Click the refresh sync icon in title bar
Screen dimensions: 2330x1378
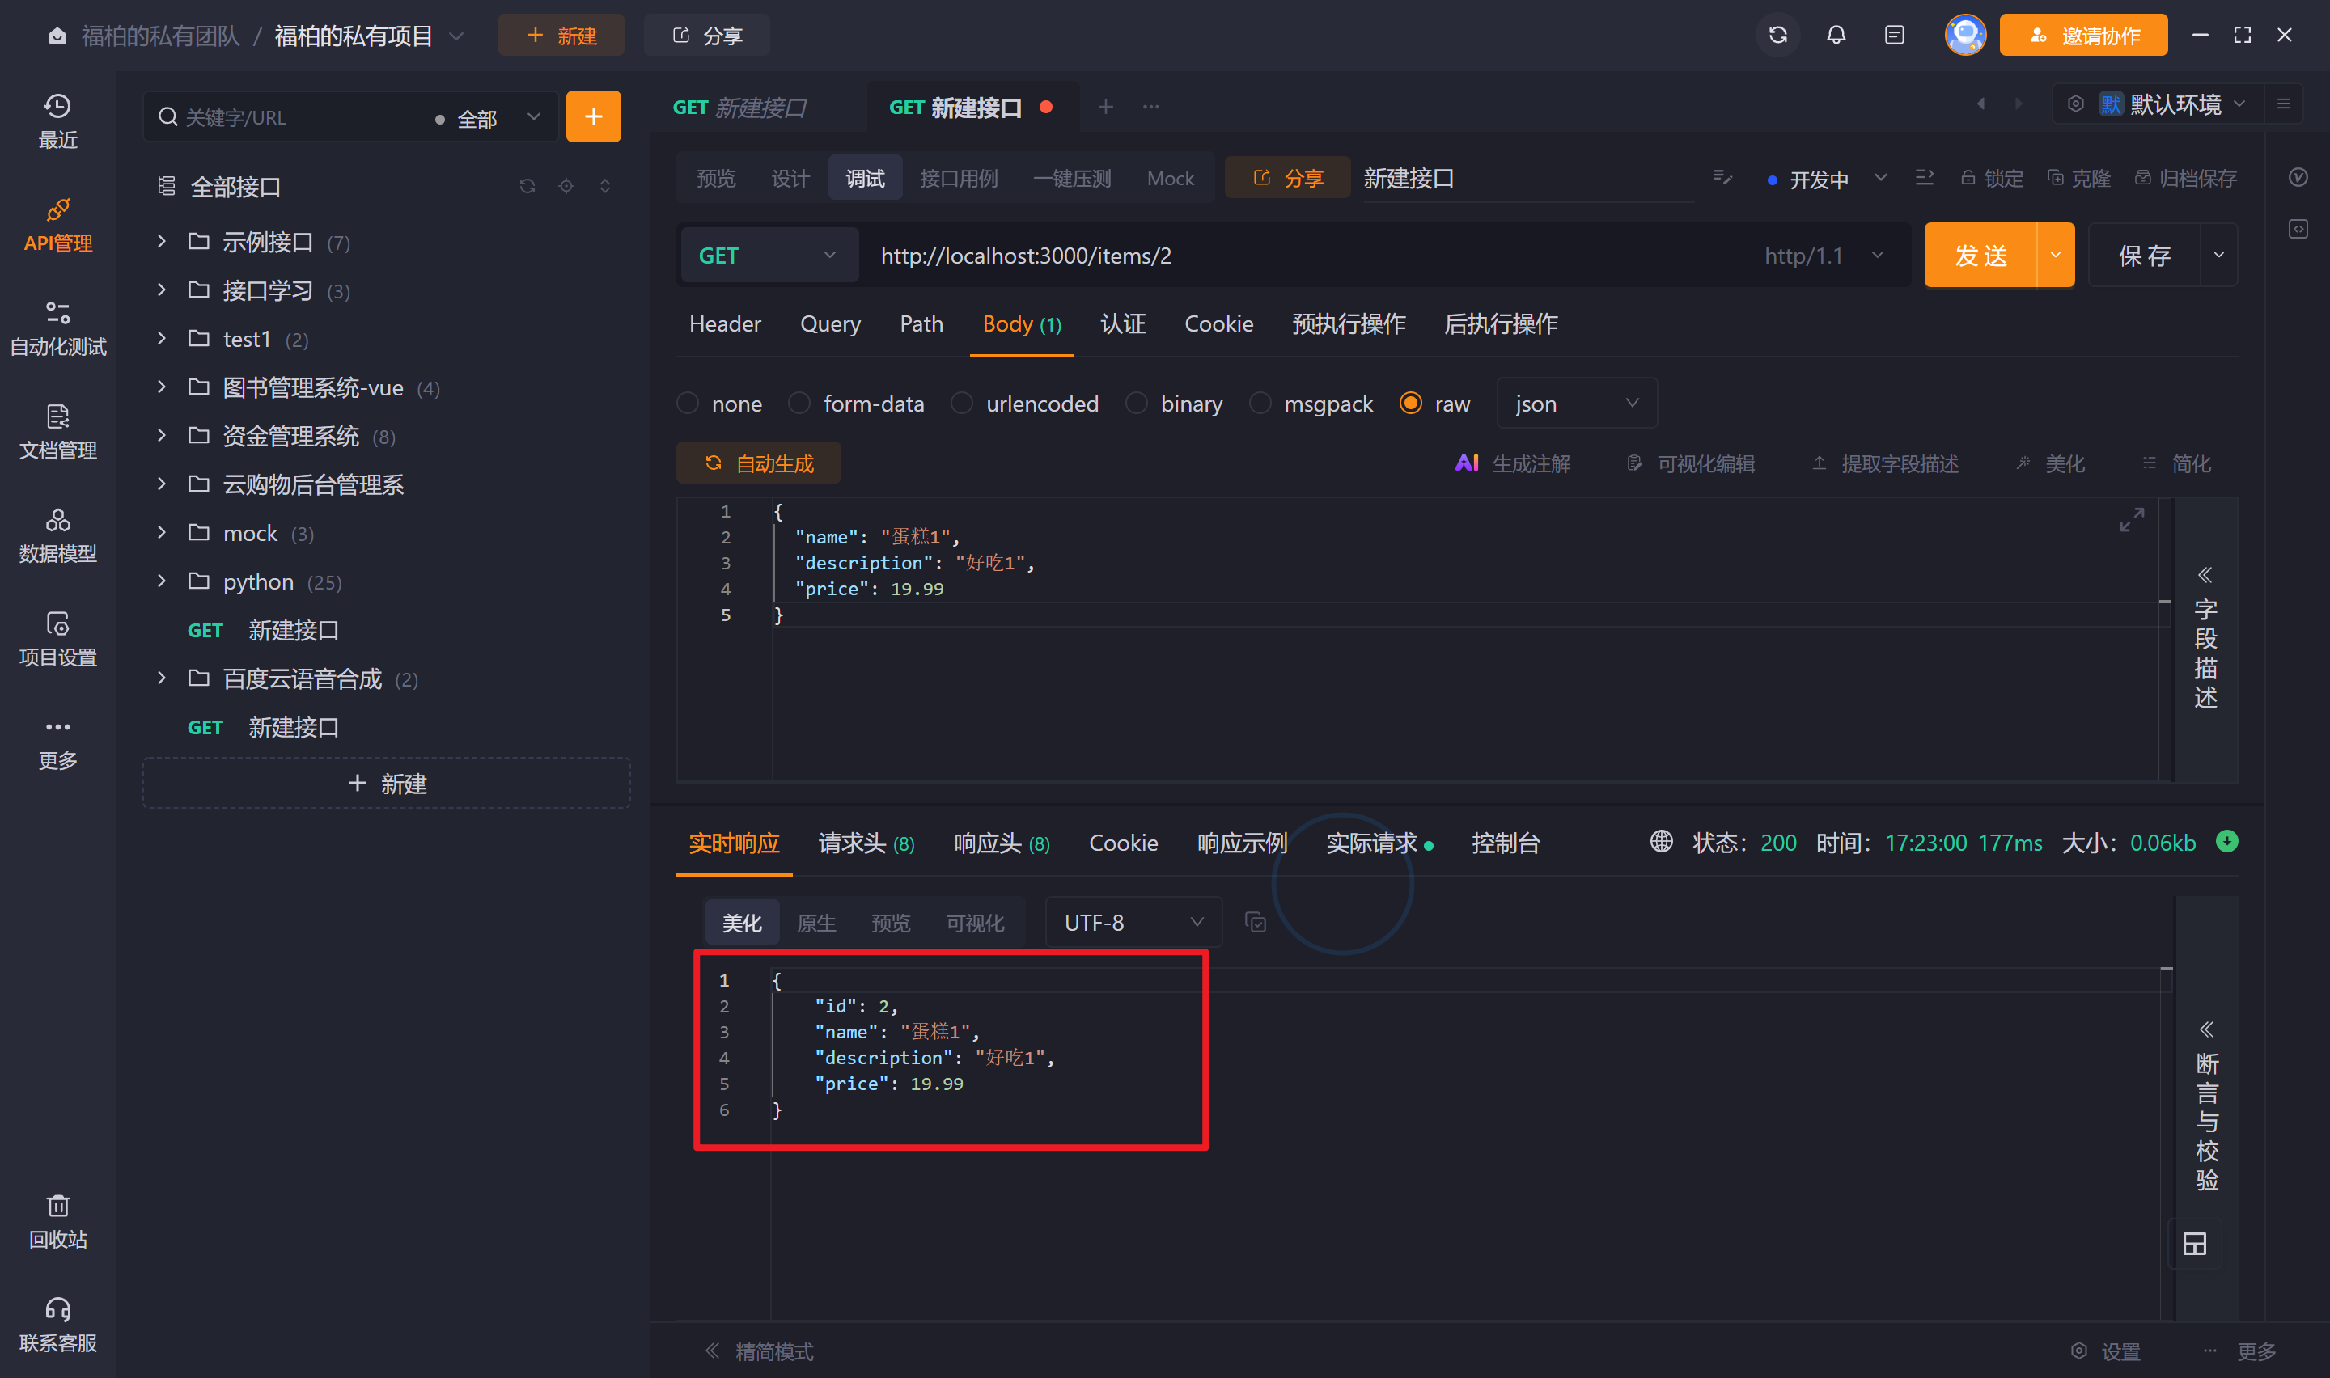[x=1777, y=36]
